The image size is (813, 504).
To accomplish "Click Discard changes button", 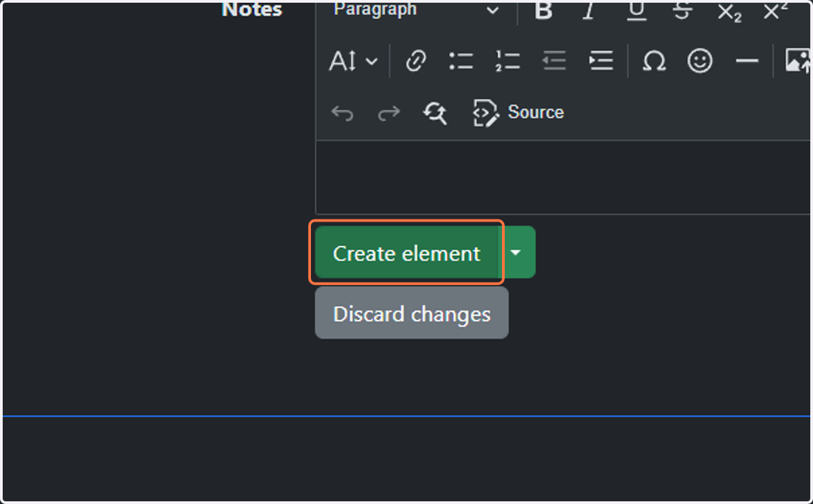I will pyautogui.click(x=412, y=314).
